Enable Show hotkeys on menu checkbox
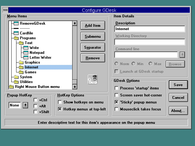 point(60,102)
